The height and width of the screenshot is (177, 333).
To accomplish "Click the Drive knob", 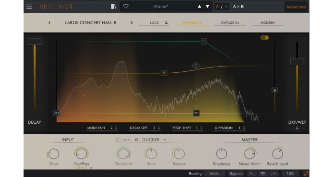I will point(53,154).
